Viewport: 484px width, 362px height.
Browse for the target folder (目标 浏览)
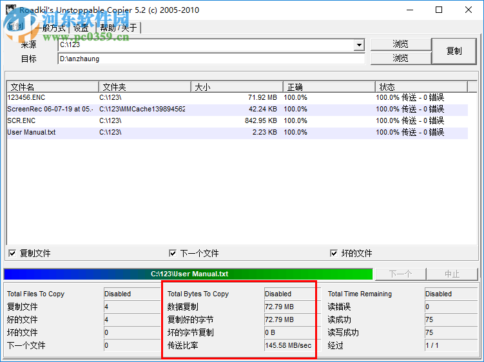[x=401, y=58]
